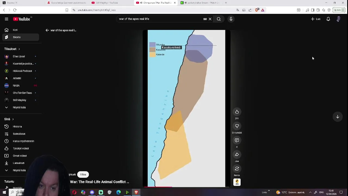Toggle the on-screen keyboard icon in search
Viewport: 348px width, 196px height.
coord(205,19)
